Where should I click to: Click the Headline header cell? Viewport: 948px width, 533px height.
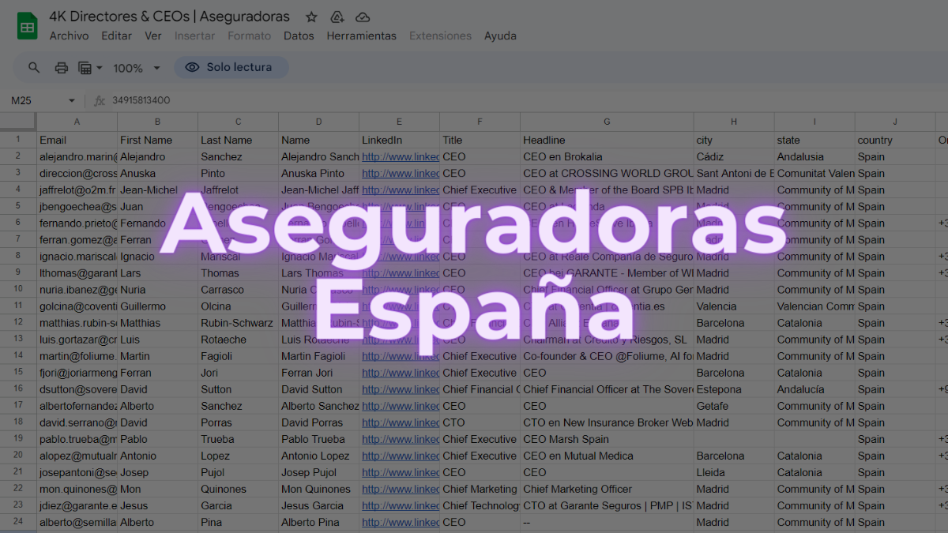pos(607,140)
